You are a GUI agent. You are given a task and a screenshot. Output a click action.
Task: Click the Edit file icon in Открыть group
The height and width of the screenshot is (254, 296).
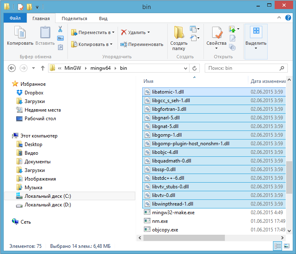[x=232, y=38]
